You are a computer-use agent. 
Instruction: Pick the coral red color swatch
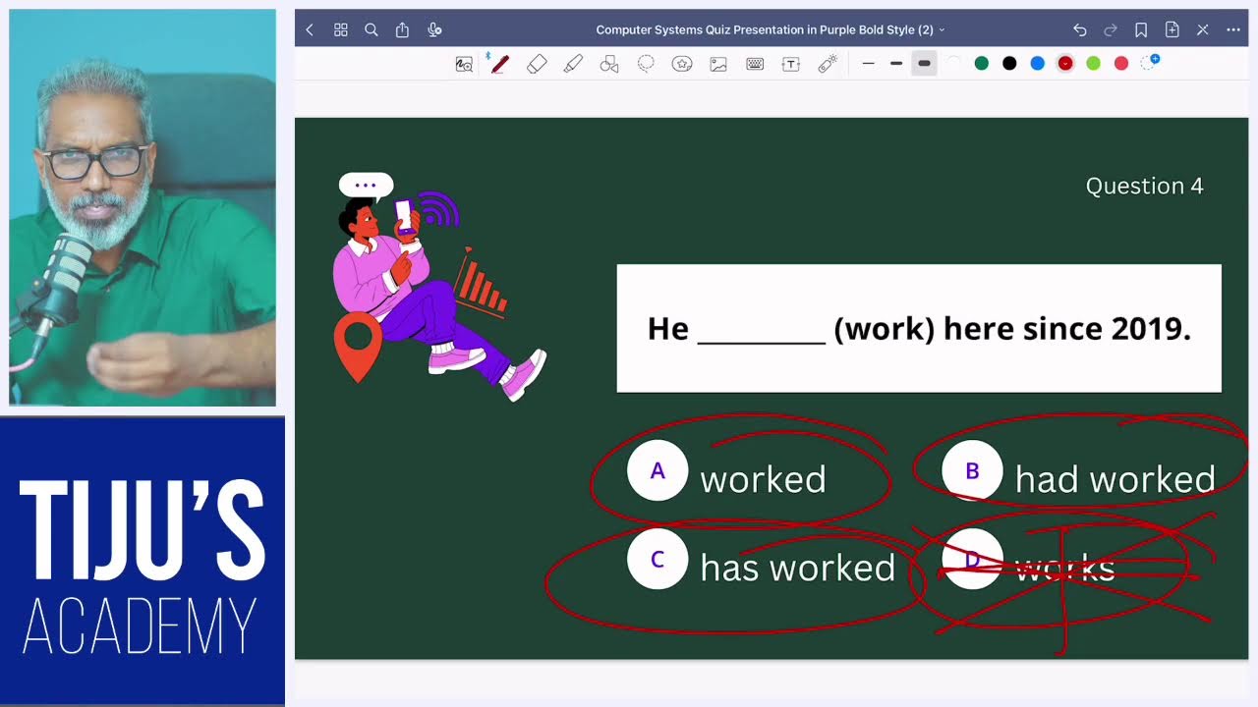1121,64
